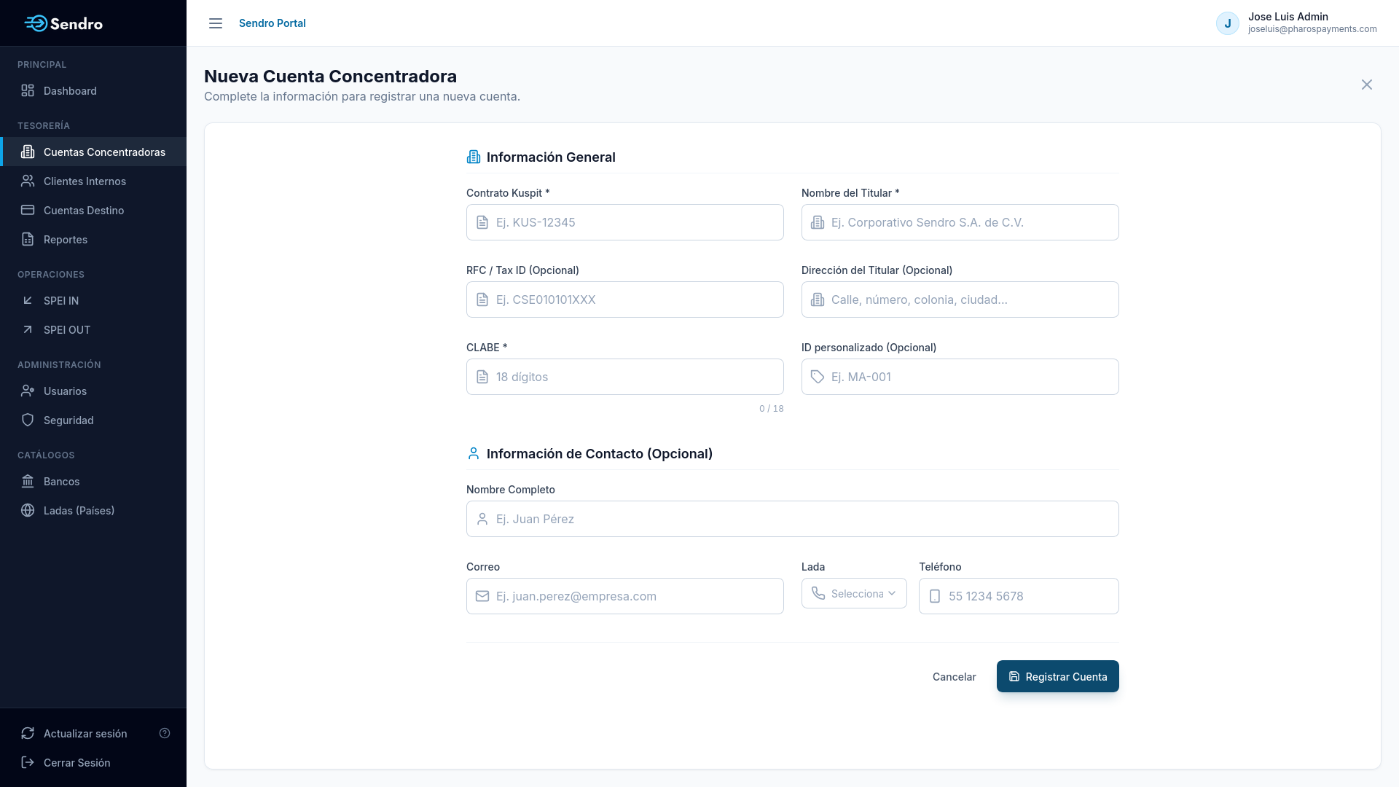Click the Sendro Portal link

pos(273,23)
